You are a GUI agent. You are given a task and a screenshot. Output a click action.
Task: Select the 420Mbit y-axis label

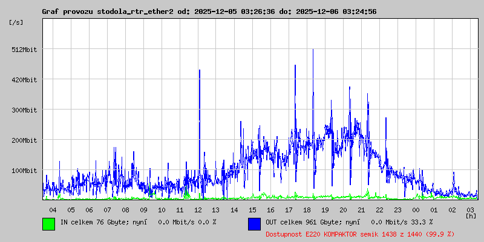pos(24,80)
